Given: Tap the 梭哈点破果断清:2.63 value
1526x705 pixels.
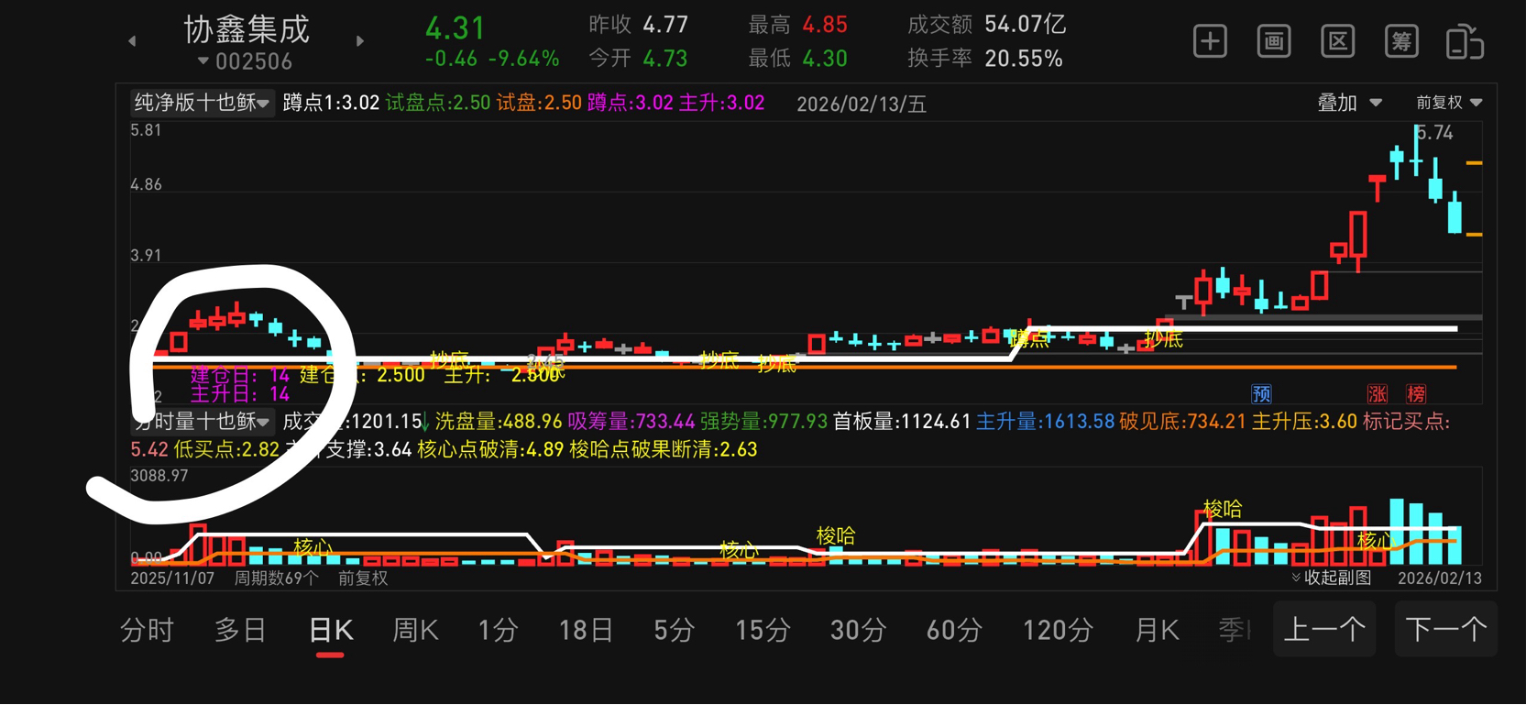Looking at the screenshot, I should pos(664,449).
